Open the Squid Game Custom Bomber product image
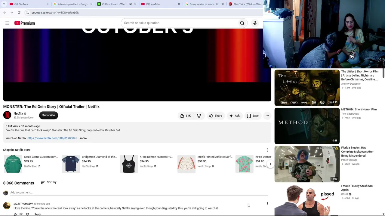 pyautogui.click(x=13, y=164)
